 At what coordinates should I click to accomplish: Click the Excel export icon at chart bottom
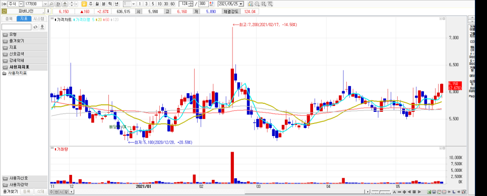pos(430,191)
